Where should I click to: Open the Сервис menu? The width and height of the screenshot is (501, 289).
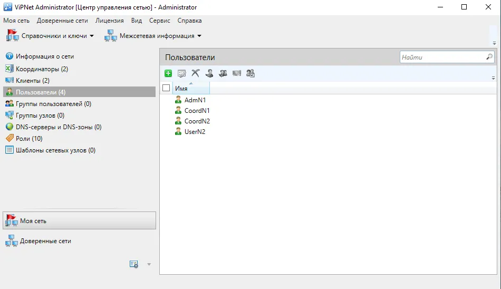pyautogui.click(x=159, y=21)
